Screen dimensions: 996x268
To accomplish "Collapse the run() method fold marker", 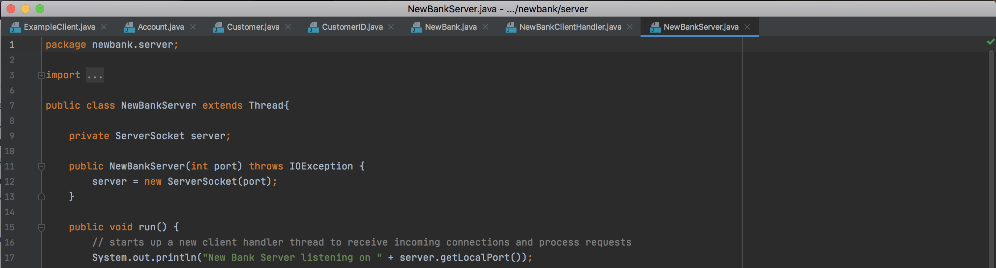I will pyautogui.click(x=41, y=227).
